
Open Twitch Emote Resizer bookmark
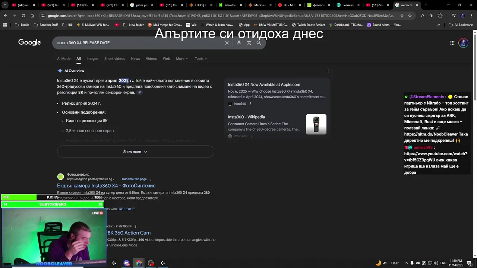click(308, 25)
